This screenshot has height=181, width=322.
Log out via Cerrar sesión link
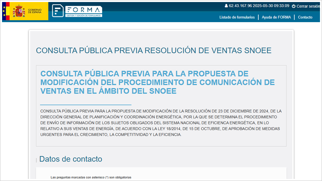pyautogui.click(x=308, y=6)
